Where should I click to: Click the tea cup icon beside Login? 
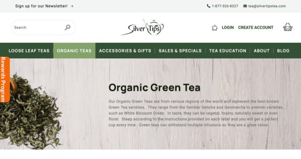pos(214,28)
